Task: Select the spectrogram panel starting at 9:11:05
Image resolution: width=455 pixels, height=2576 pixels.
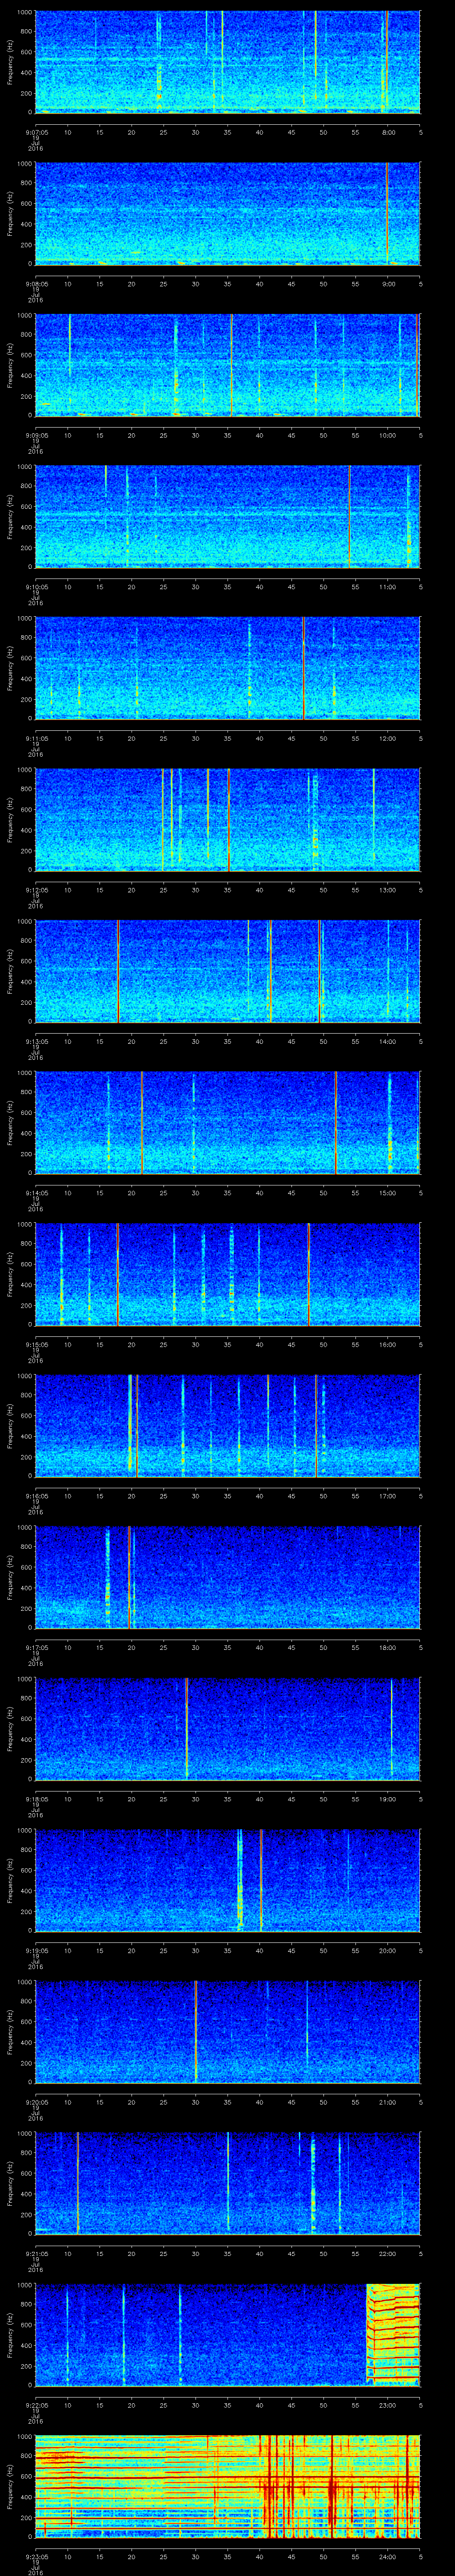Action: pyautogui.click(x=228, y=668)
